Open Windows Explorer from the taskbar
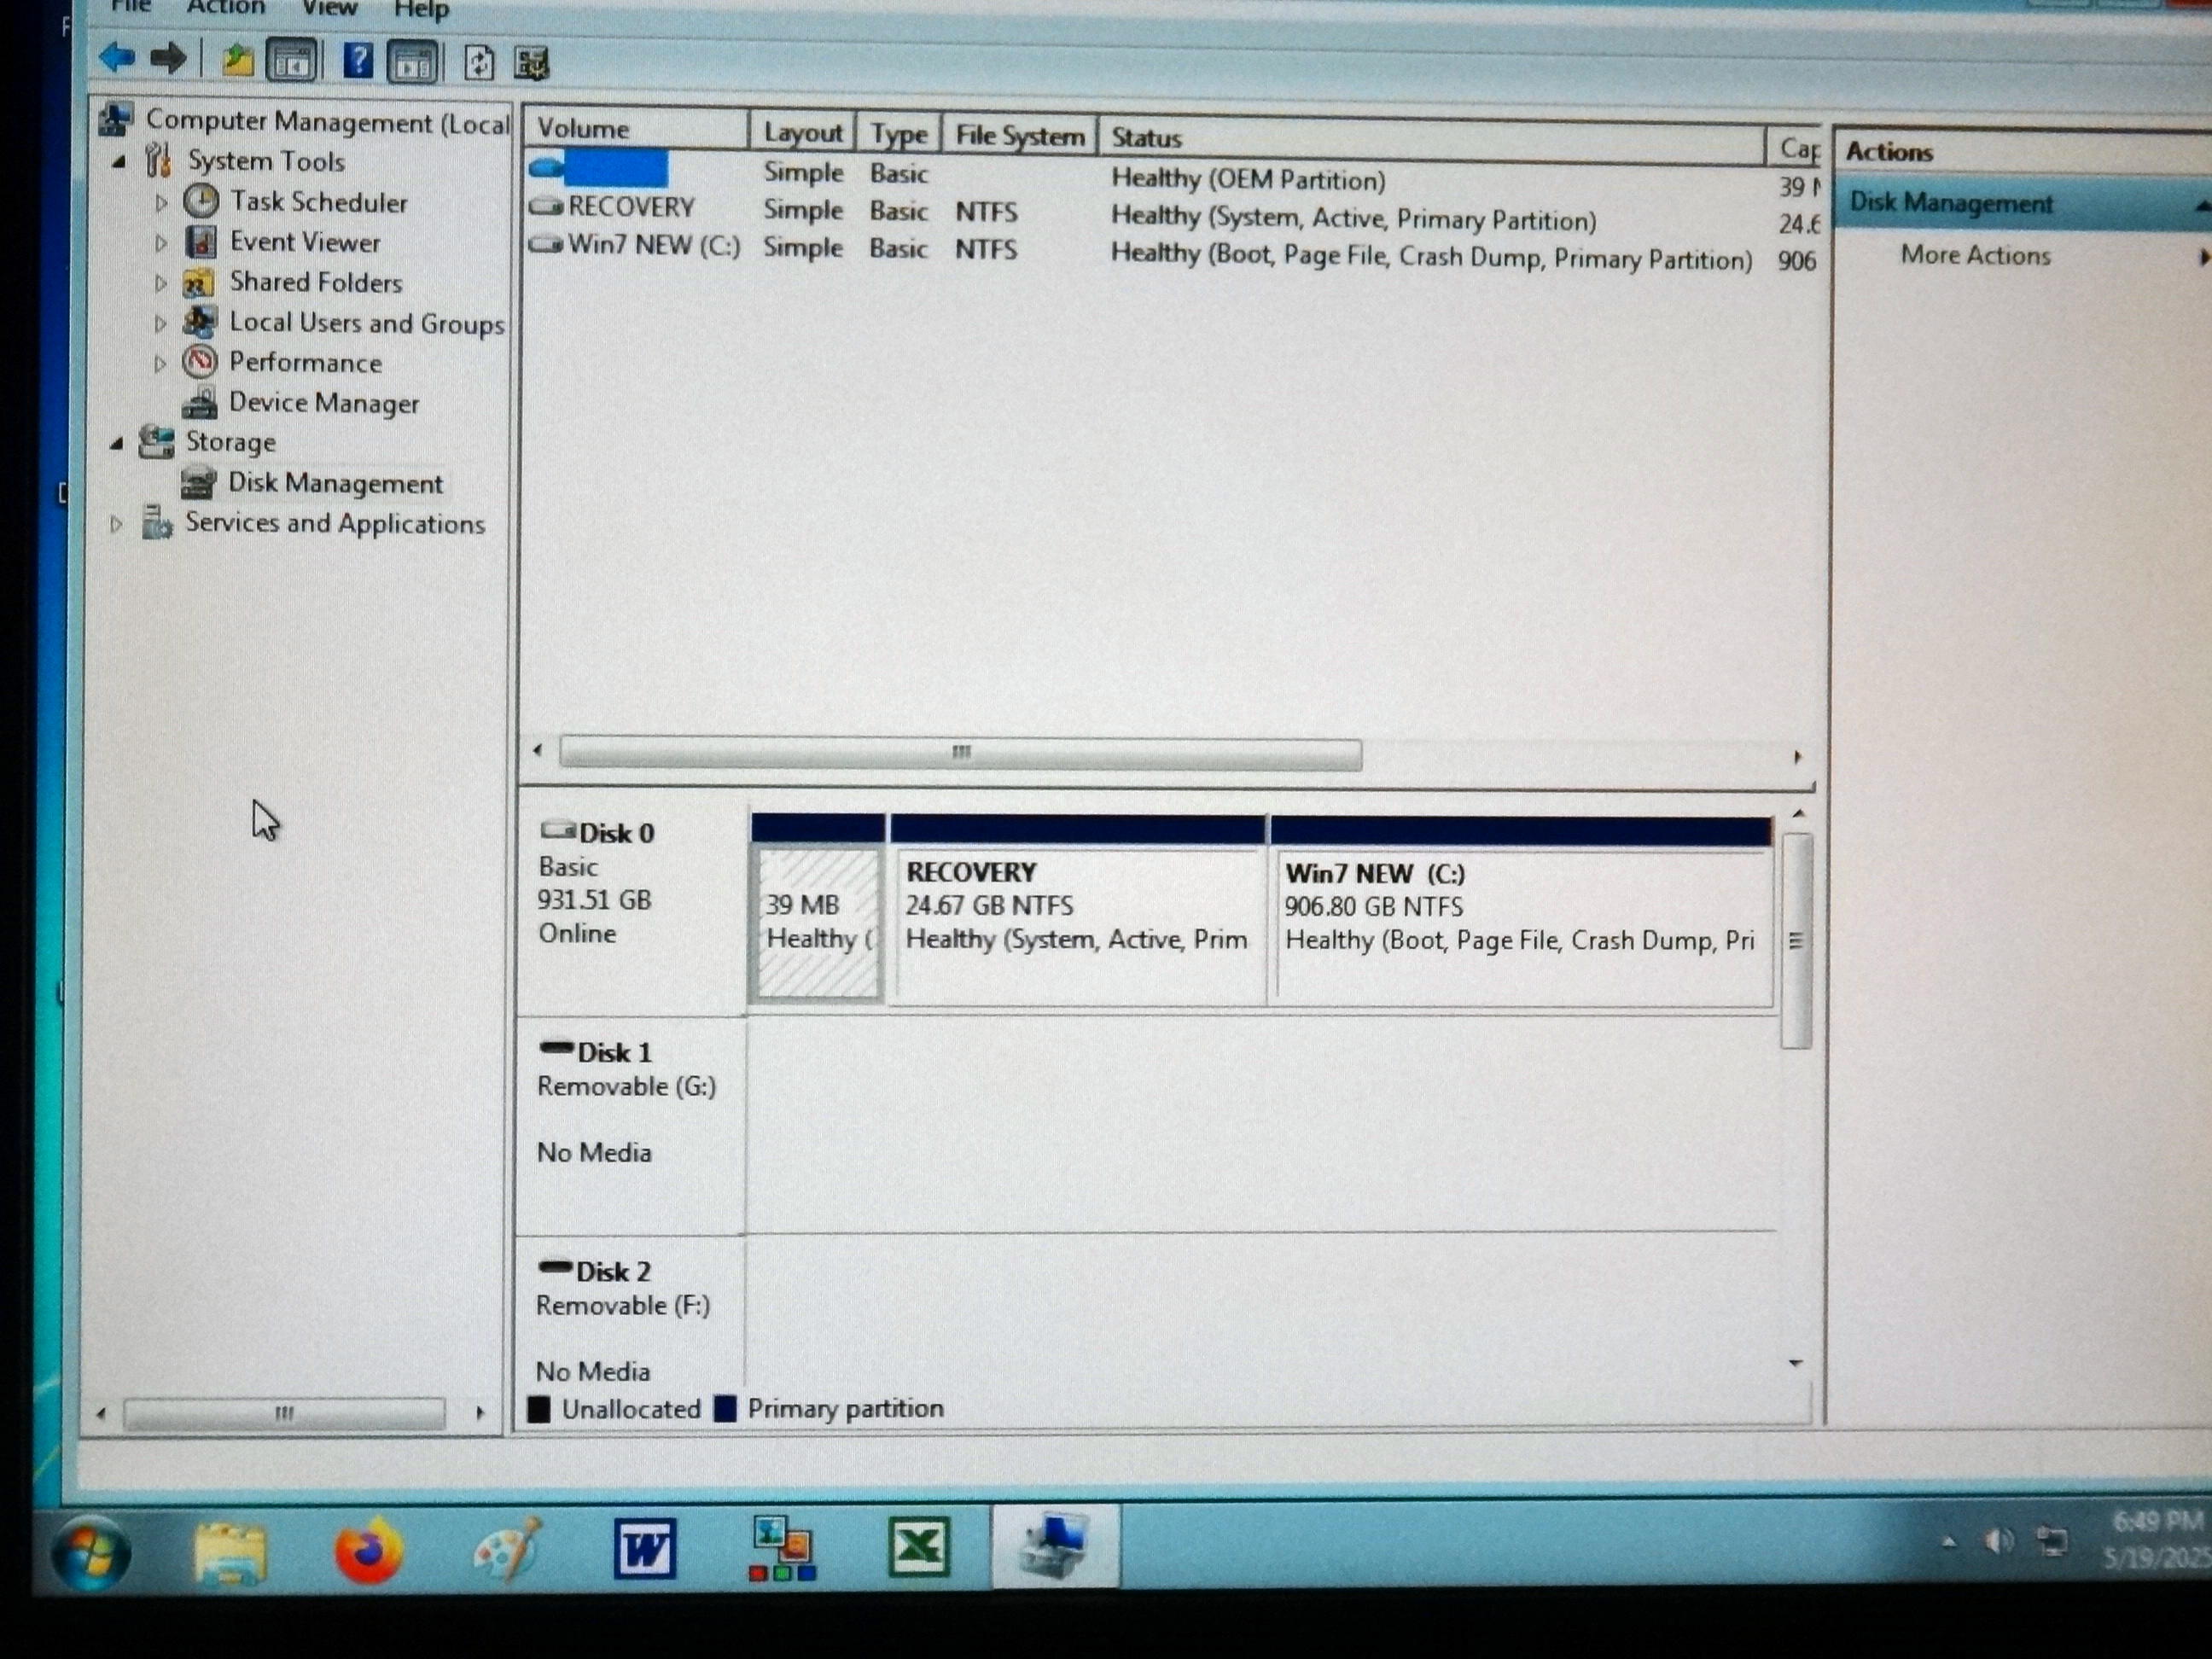Screen dimensions: 2212x1659 click(x=230, y=1553)
